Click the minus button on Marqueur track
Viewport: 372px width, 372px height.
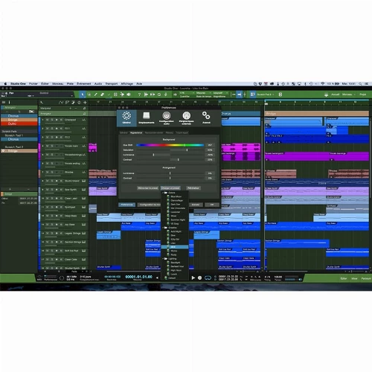coord(76,109)
